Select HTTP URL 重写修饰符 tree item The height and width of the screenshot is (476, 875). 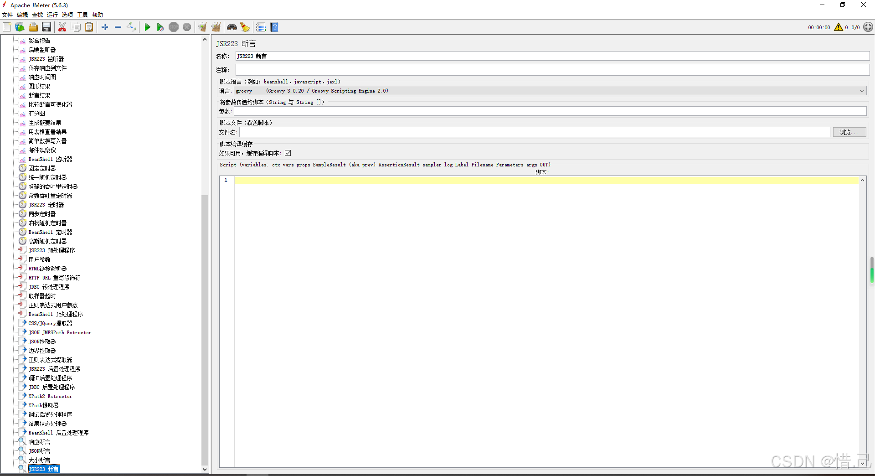point(54,278)
